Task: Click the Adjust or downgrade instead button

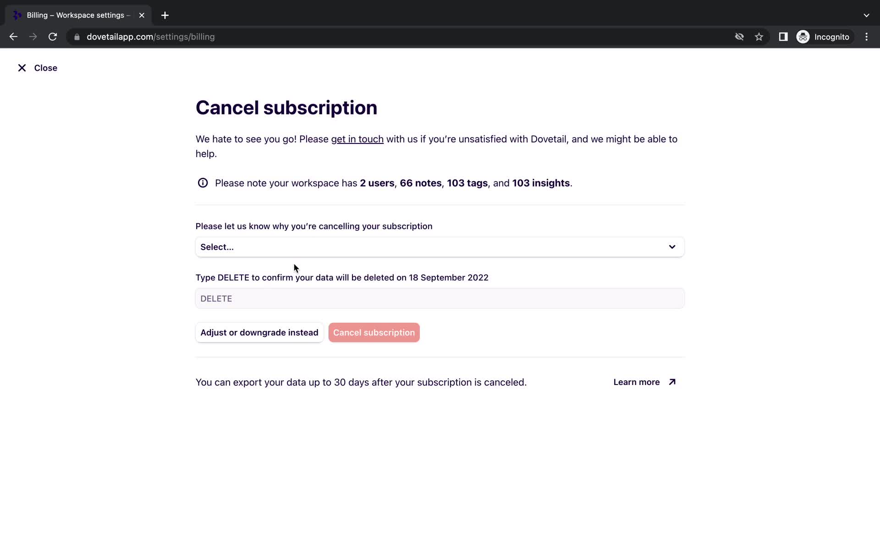Action: [259, 333]
